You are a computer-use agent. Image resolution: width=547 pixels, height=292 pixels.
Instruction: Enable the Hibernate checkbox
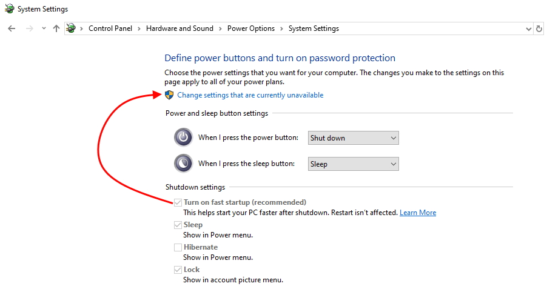(178, 247)
